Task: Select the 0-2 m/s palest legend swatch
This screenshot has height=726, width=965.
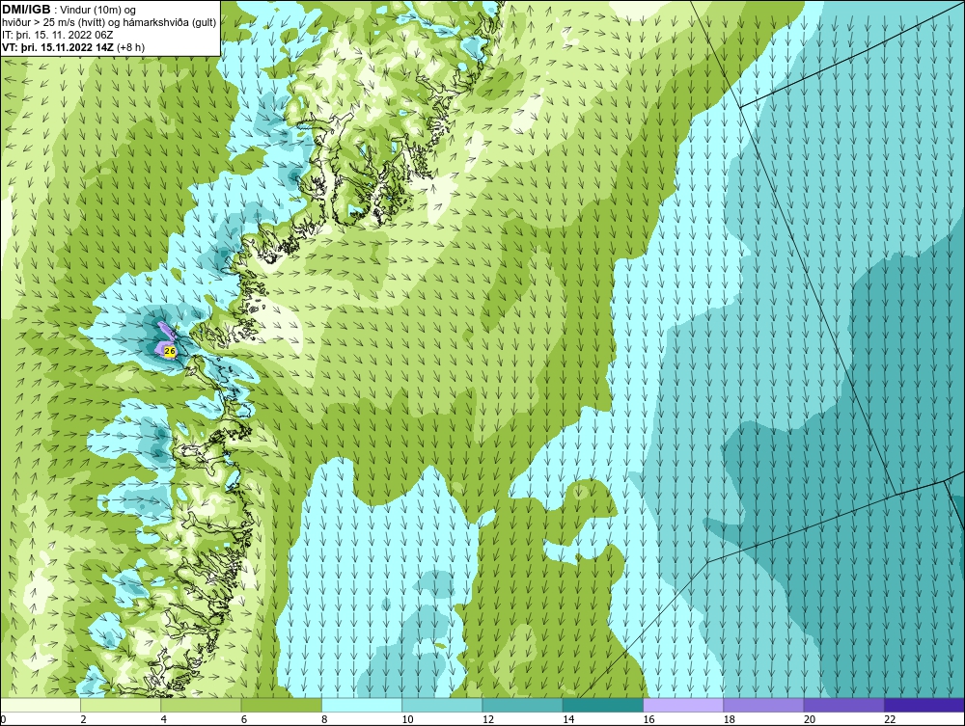Action: pos(40,705)
